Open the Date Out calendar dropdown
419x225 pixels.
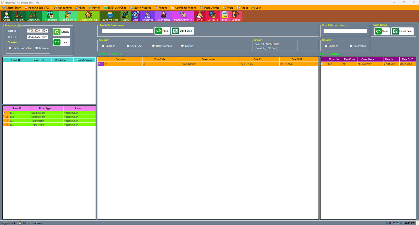click(45, 37)
